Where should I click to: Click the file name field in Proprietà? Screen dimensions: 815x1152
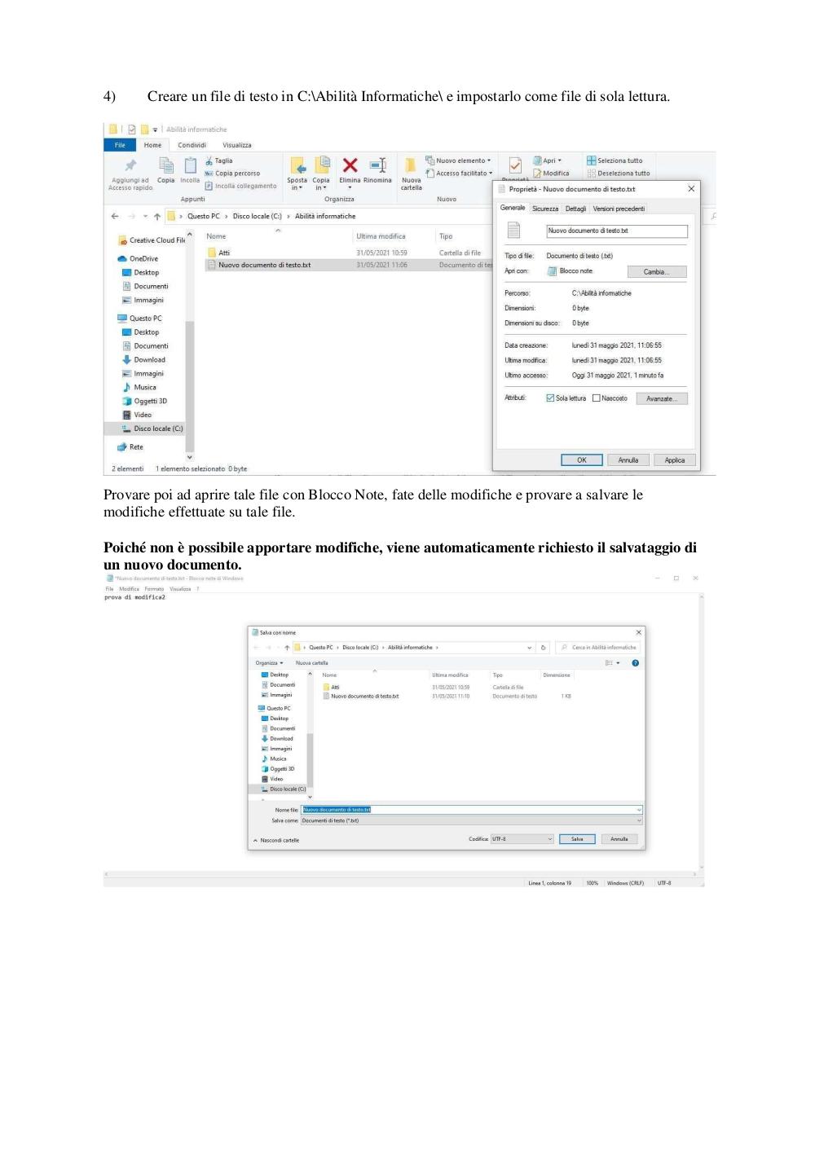click(x=617, y=231)
